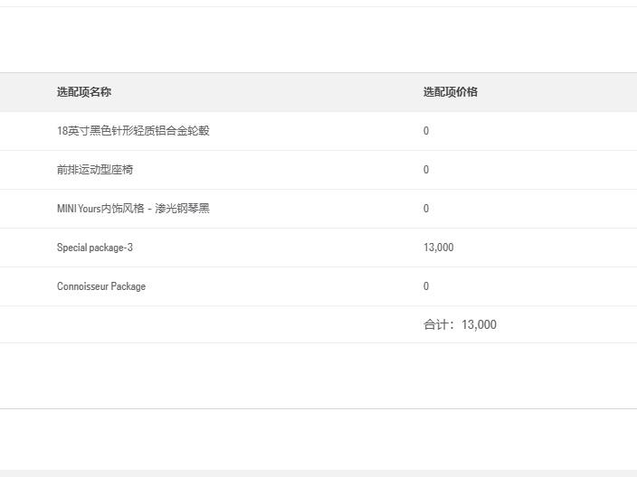Click the Special package-3 option name
Image resolution: width=637 pixels, height=477 pixels.
point(95,248)
